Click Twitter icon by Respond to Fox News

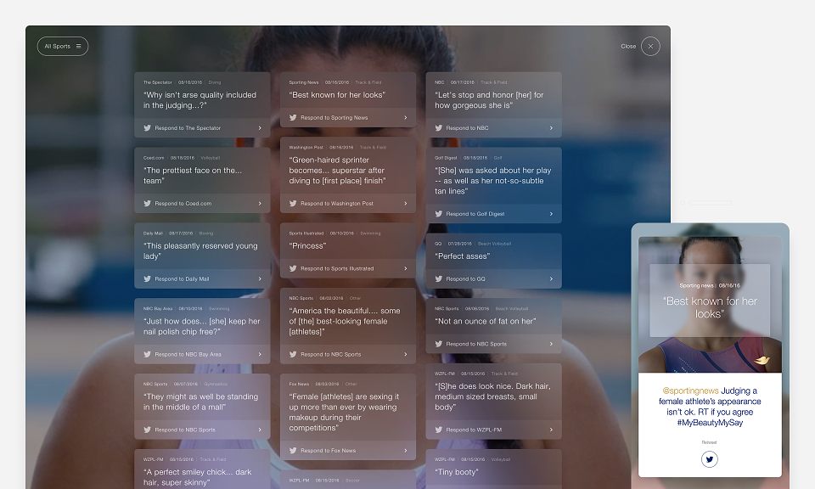click(293, 451)
